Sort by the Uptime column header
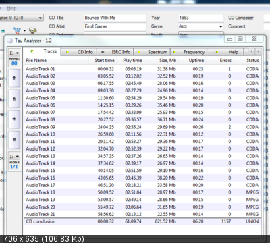The image size is (270, 243). click(x=192, y=61)
